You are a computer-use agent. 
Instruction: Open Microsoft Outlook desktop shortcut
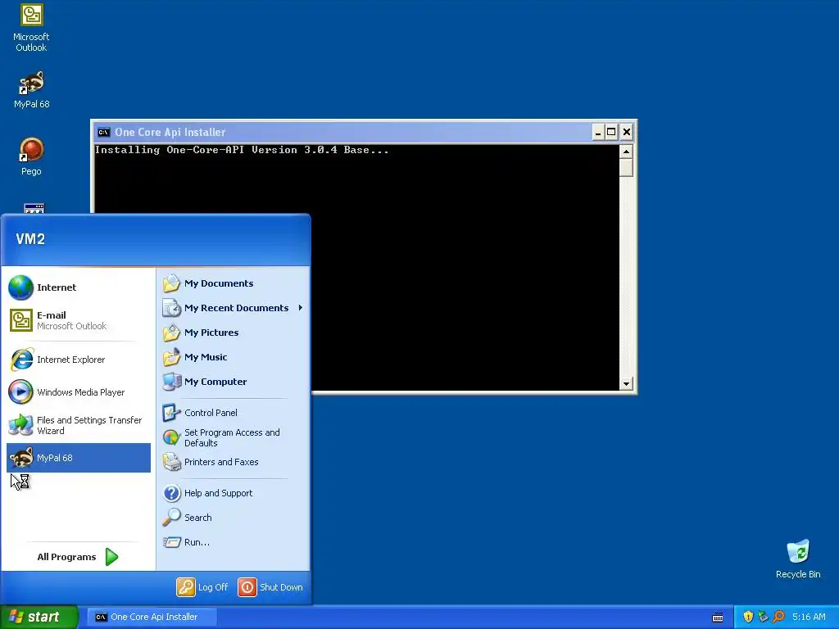click(31, 28)
